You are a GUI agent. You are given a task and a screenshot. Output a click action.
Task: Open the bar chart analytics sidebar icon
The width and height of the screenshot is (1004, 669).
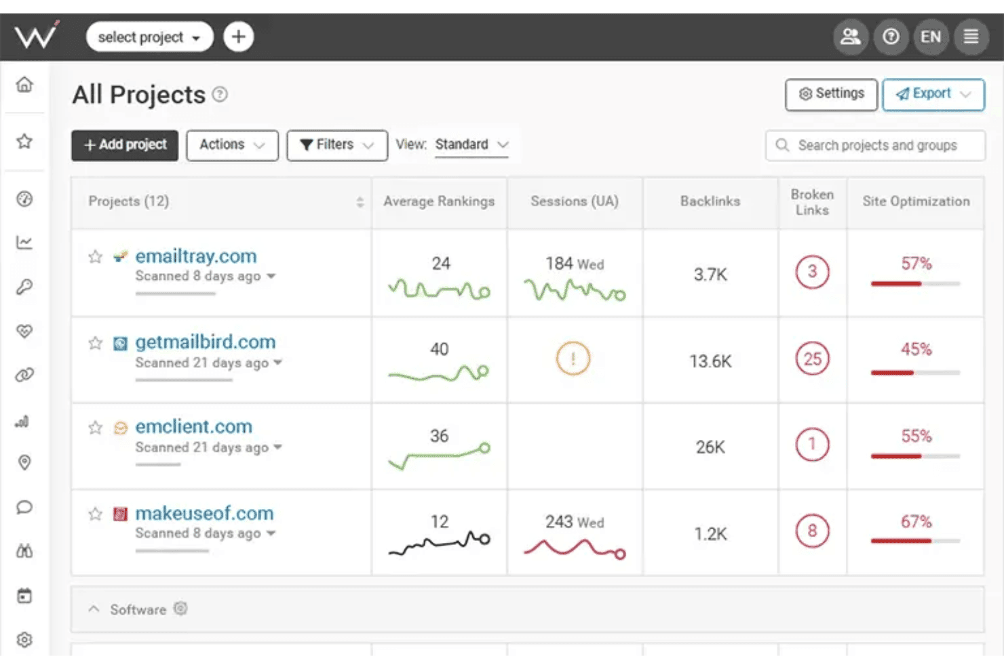(x=22, y=422)
